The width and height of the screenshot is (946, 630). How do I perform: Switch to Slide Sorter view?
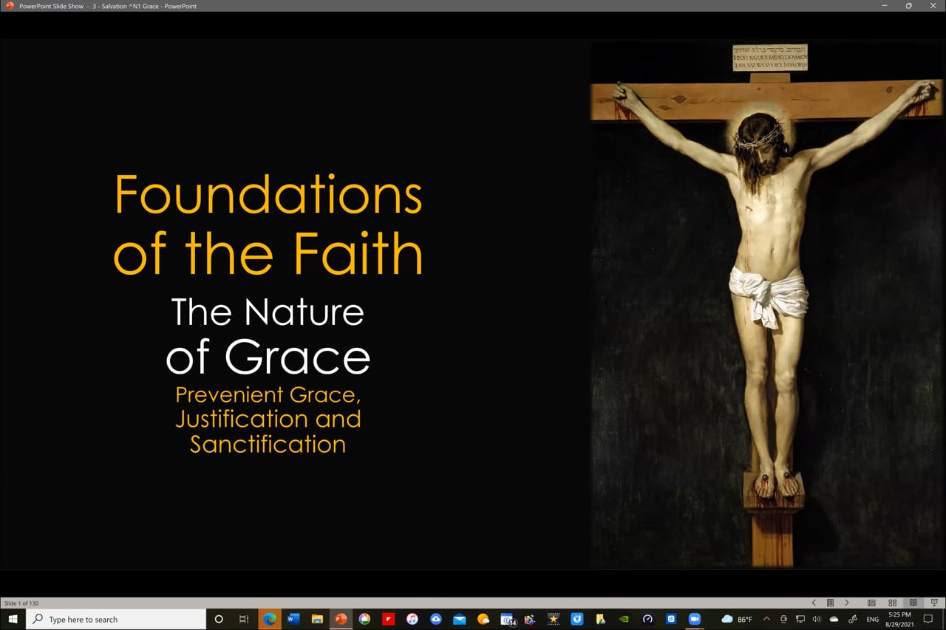tap(892, 603)
